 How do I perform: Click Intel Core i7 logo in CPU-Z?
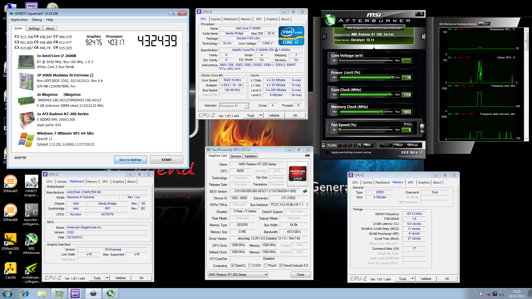pyautogui.click(x=291, y=36)
